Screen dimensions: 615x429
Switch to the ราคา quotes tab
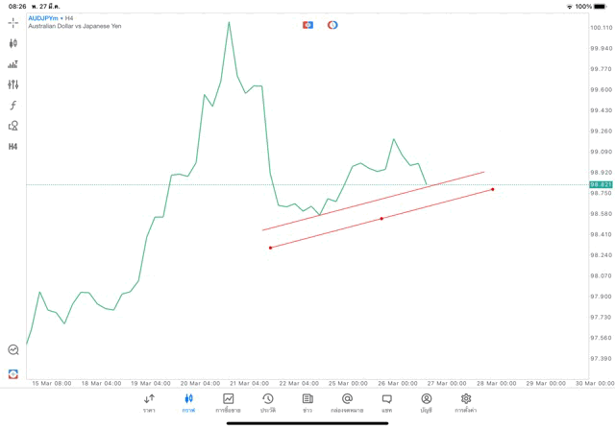[149, 403]
